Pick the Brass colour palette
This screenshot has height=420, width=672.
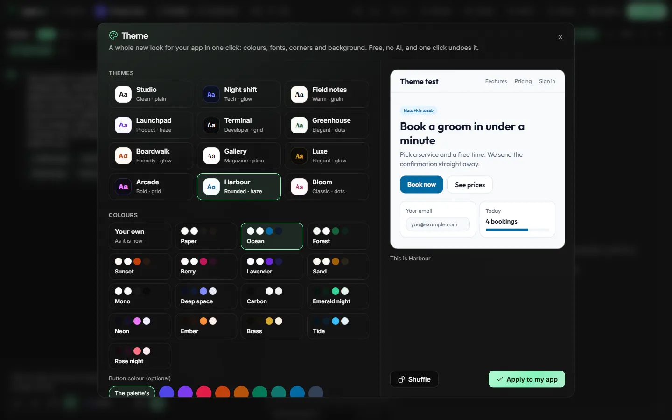pos(272,326)
